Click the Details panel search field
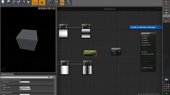 pyautogui.click(x=25, y=77)
